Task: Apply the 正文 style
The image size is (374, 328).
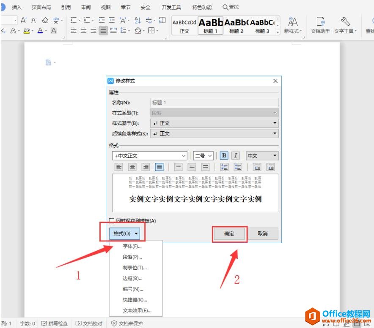Action: [184, 26]
